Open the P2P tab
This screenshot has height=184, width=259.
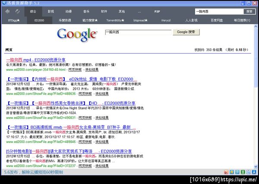click(157, 12)
